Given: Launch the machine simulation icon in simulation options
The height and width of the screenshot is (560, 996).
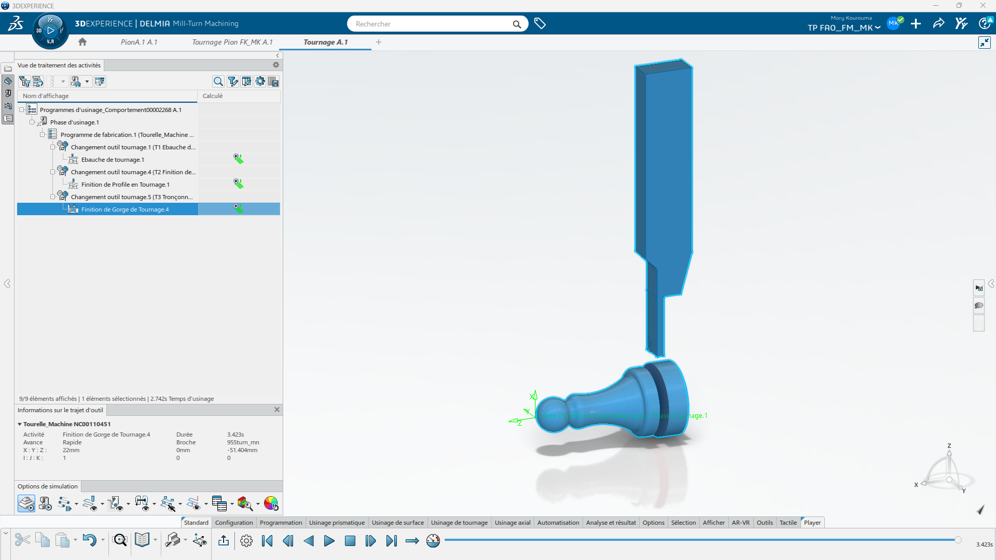Looking at the screenshot, I should [45, 503].
